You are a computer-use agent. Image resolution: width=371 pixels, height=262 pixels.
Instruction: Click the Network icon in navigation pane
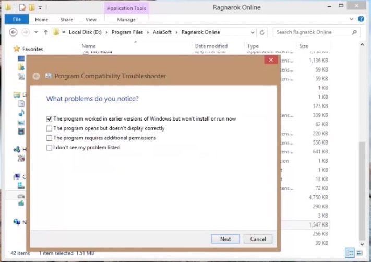point(17,222)
